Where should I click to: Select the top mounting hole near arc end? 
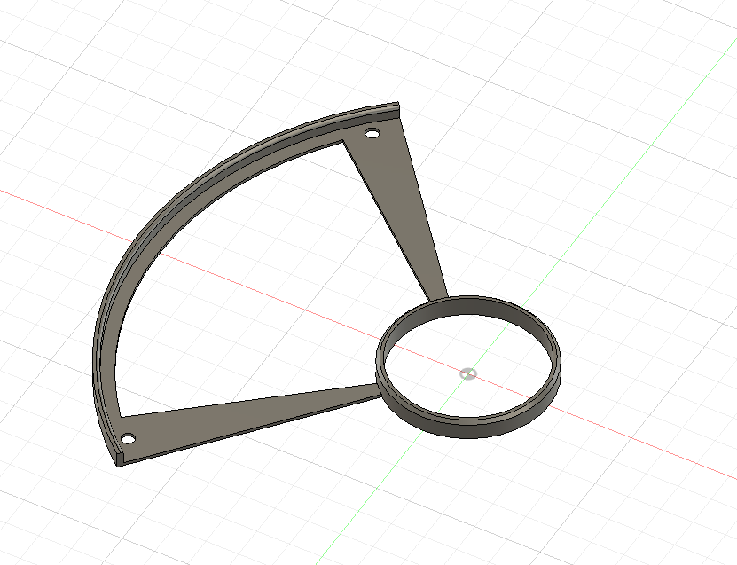372,134
